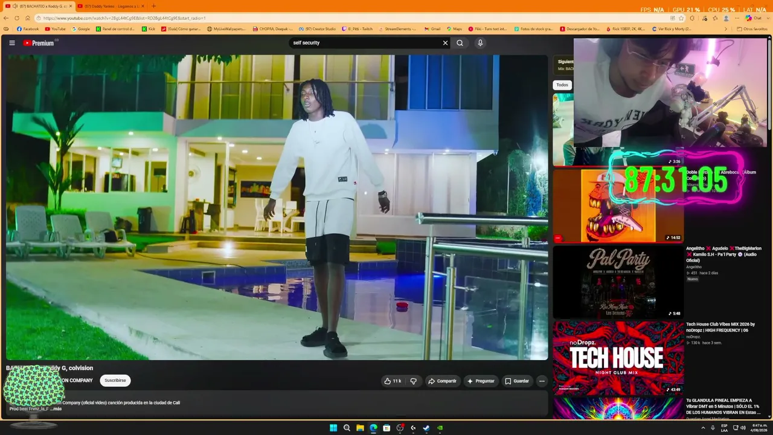The width and height of the screenshot is (773, 435).
Task: Open Microsoft Store from the taskbar
Action: click(x=386, y=428)
